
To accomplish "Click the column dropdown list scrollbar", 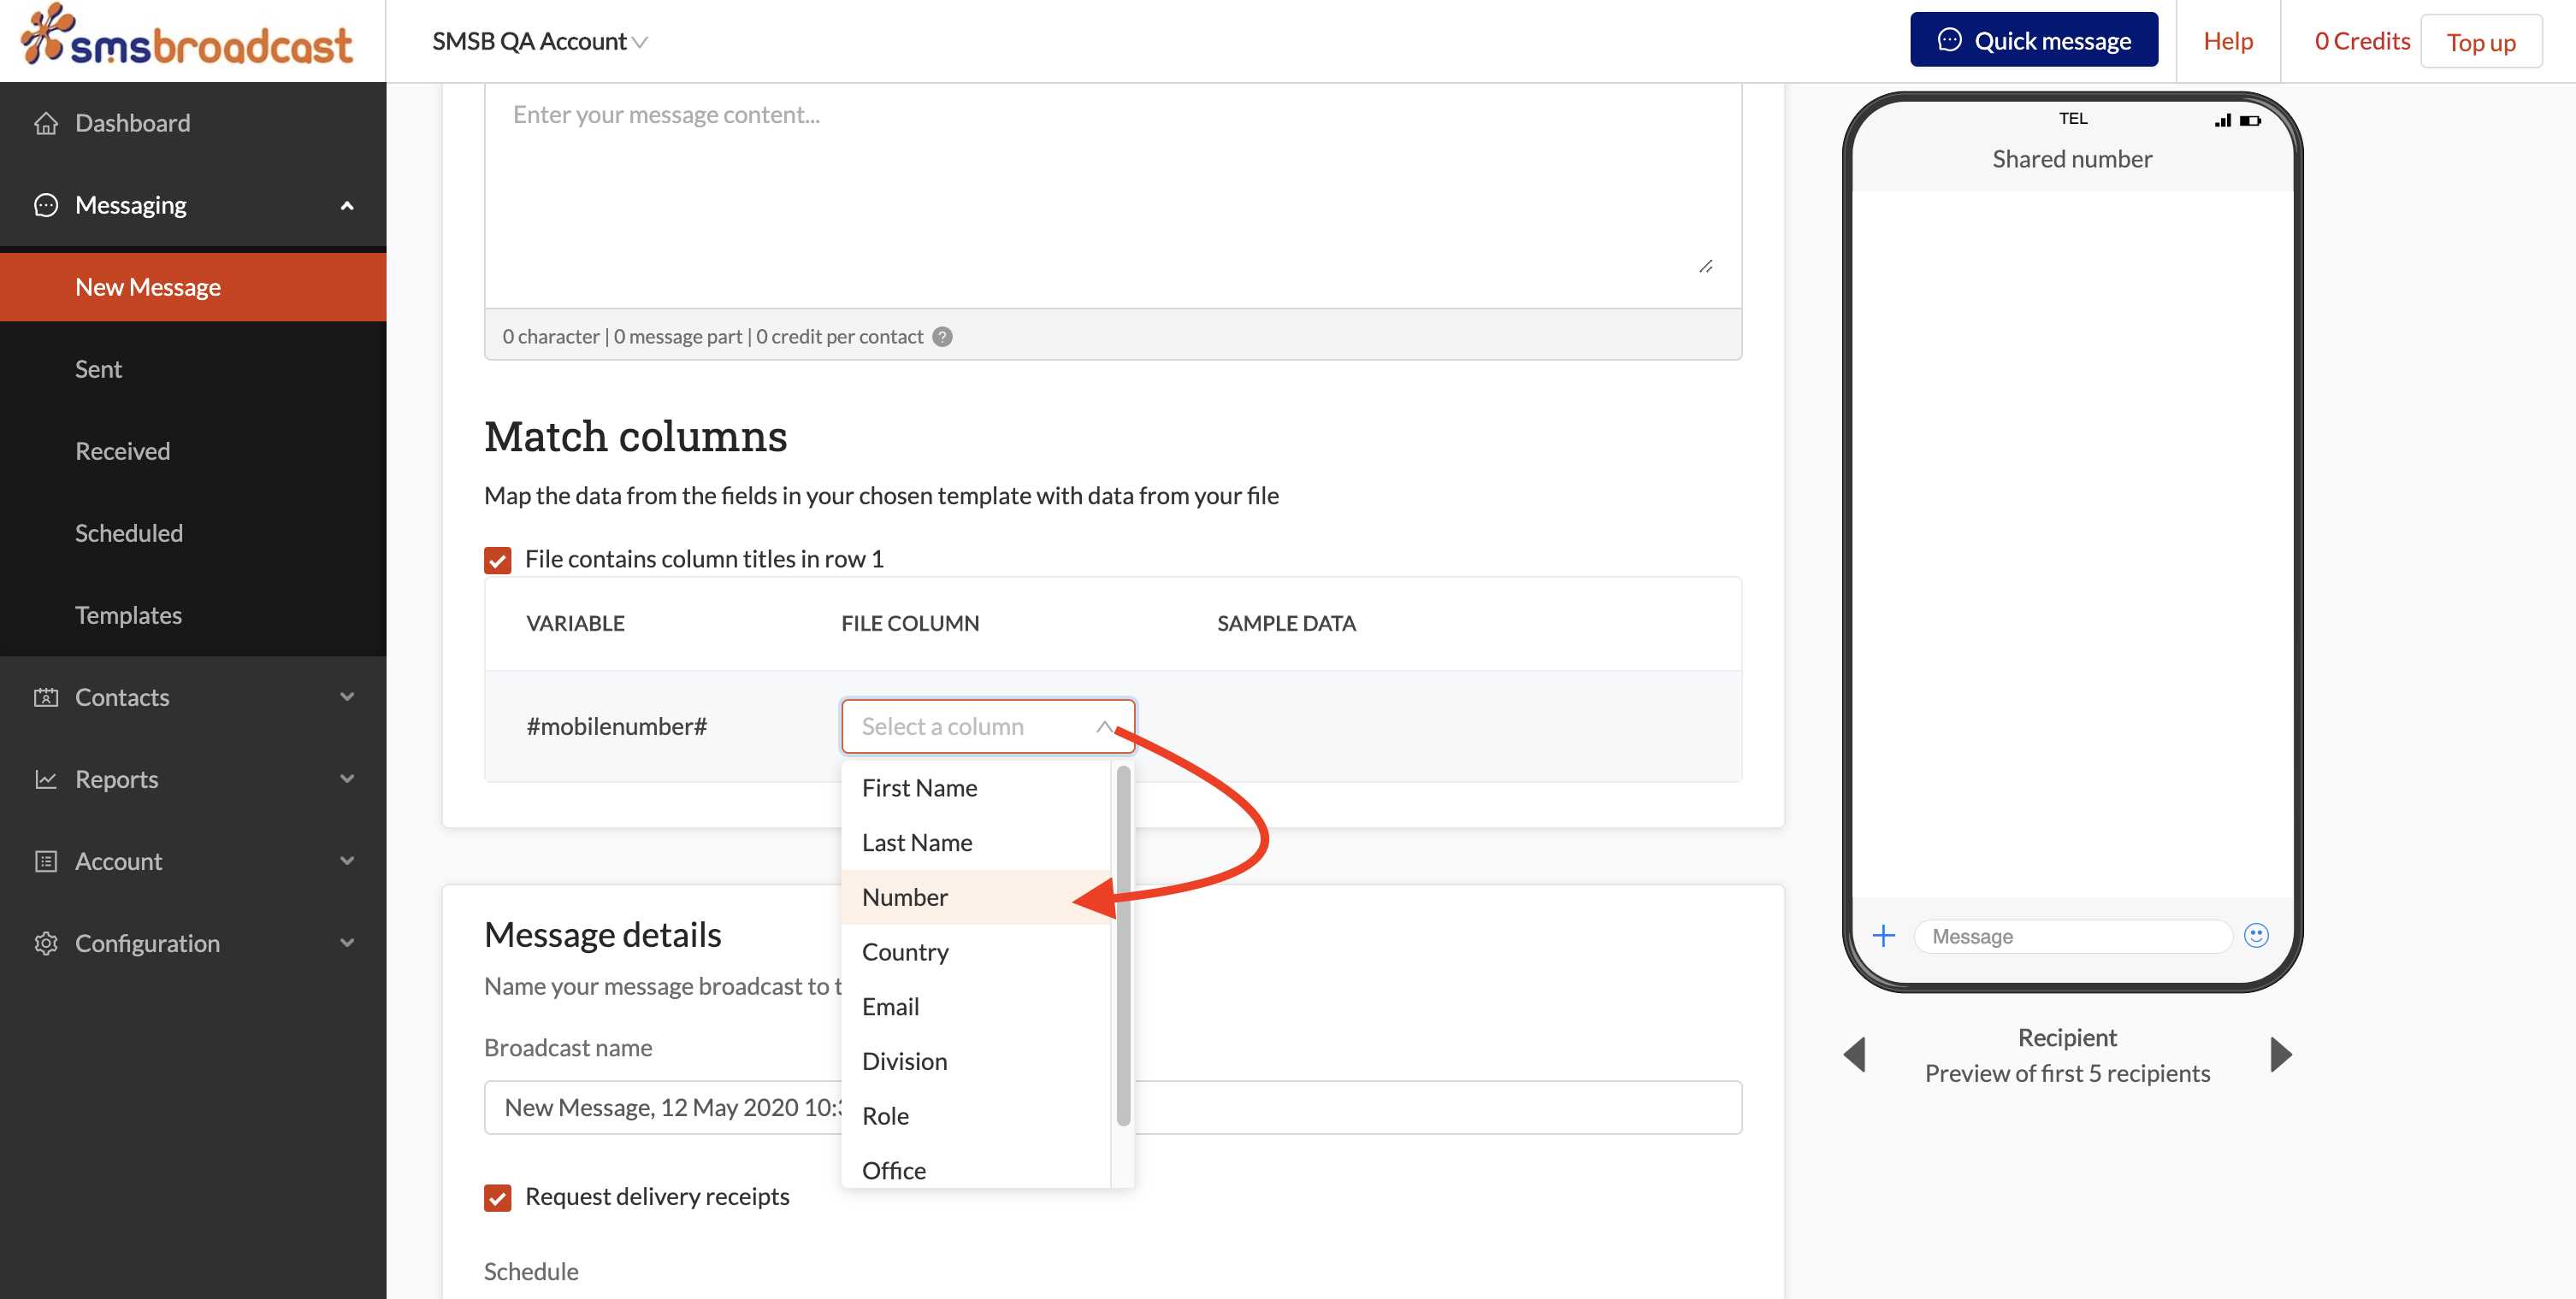I will tap(1123, 944).
